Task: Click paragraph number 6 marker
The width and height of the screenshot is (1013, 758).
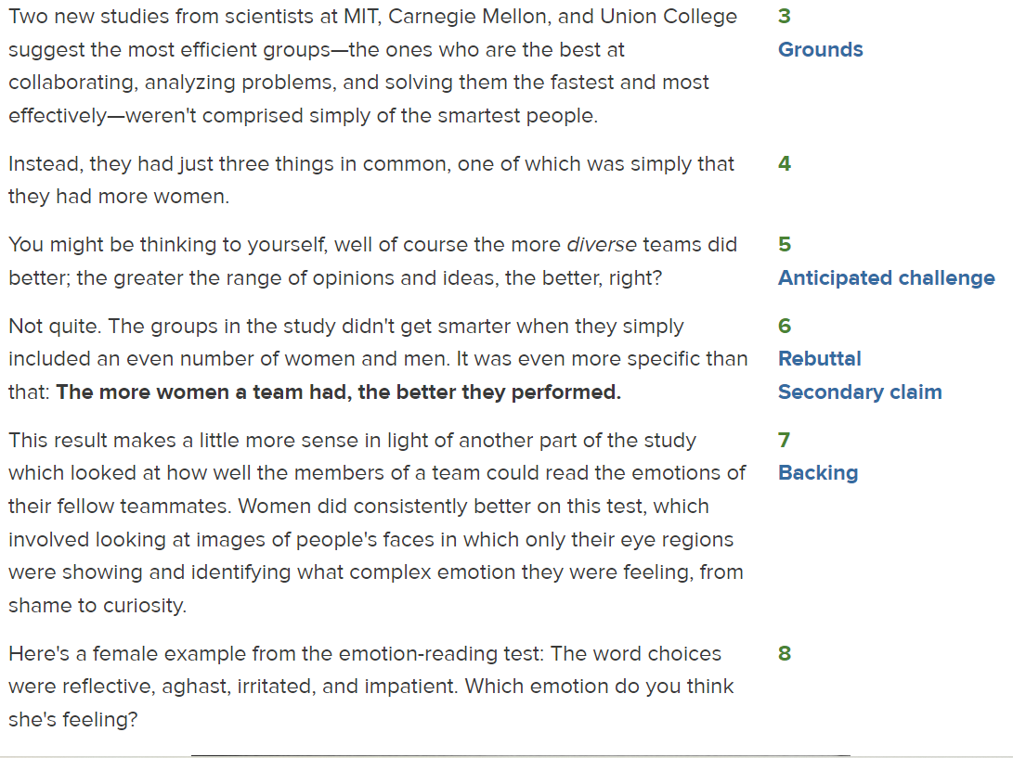Action: 785,326
